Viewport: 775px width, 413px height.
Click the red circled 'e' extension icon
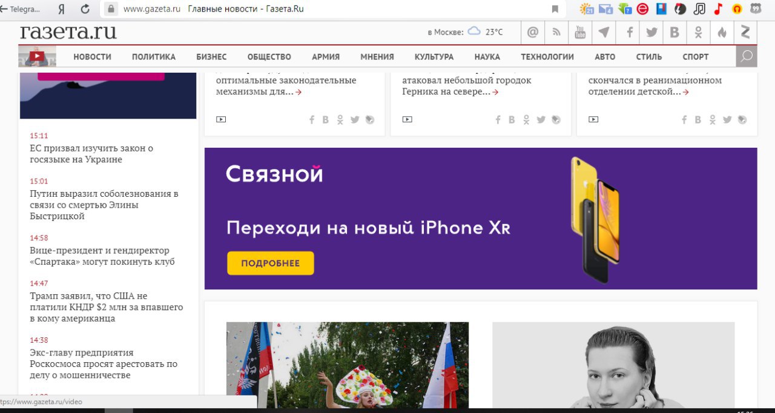643,9
